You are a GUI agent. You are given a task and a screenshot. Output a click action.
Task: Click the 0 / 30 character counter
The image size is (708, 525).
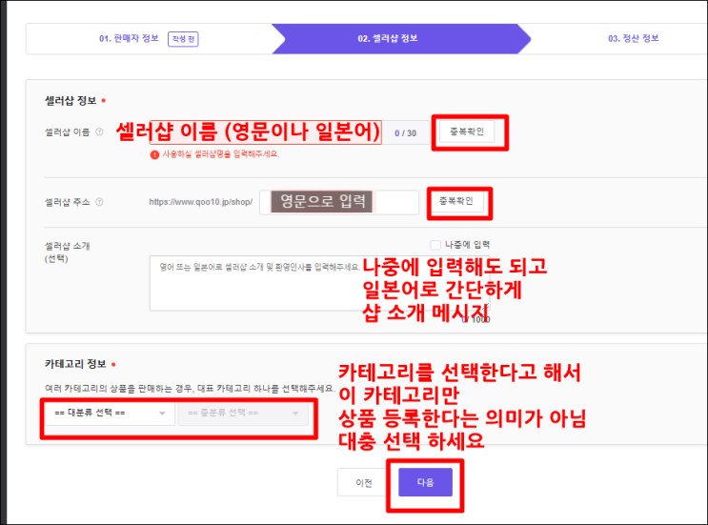pyautogui.click(x=406, y=133)
